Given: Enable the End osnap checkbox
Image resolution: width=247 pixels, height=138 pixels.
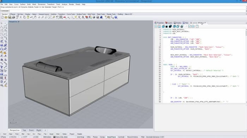Looking at the screenshot, I should (x=2, y=134).
